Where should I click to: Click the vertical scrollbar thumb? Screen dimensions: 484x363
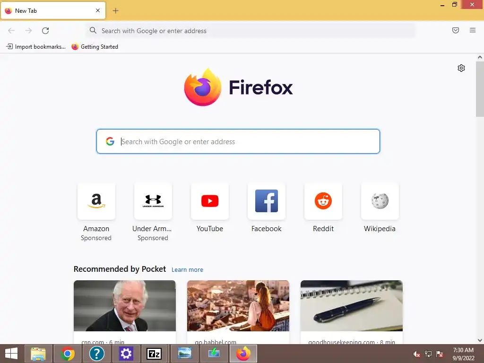480,89
